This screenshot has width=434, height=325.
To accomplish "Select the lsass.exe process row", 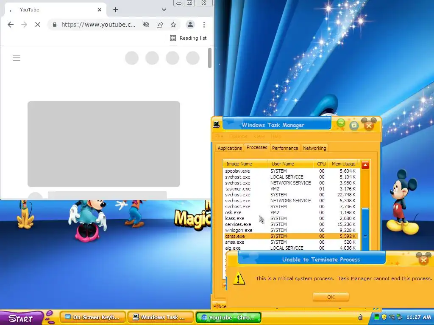I will click(x=291, y=218).
